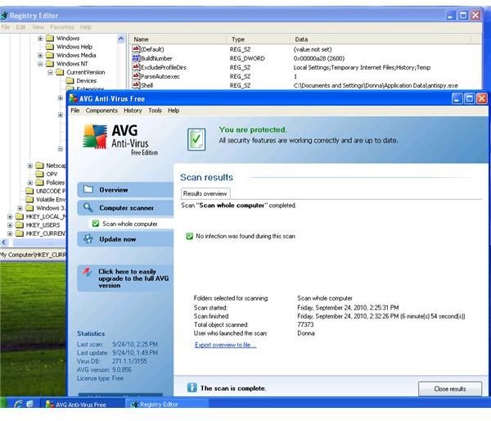The height and width of the screenshot is (421, 491).
Task: Click the Name column header
Action: coord(178,39)
